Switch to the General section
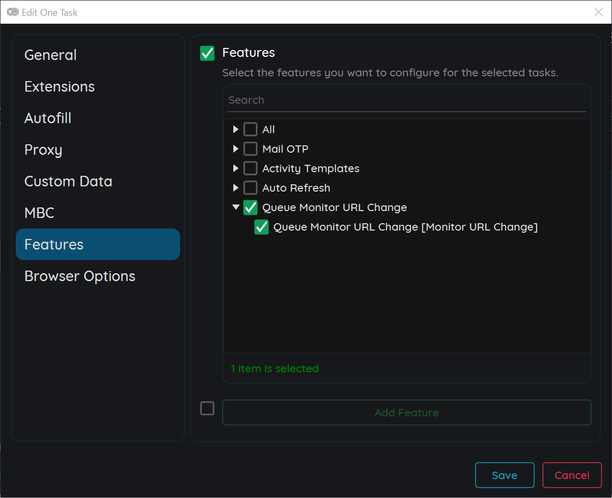612x498 pixels. click(50, 55)
